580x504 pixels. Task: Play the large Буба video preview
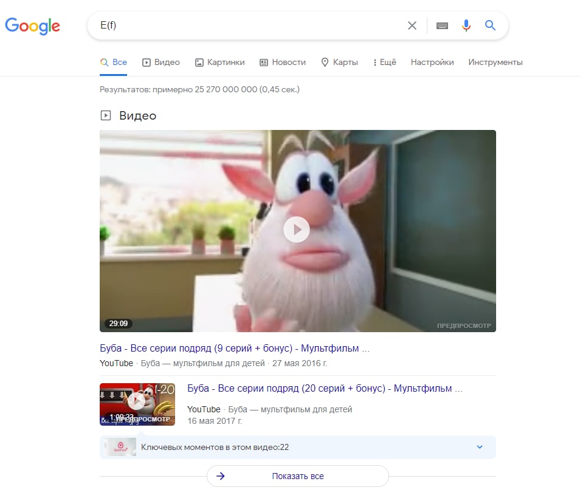(297, 230)
